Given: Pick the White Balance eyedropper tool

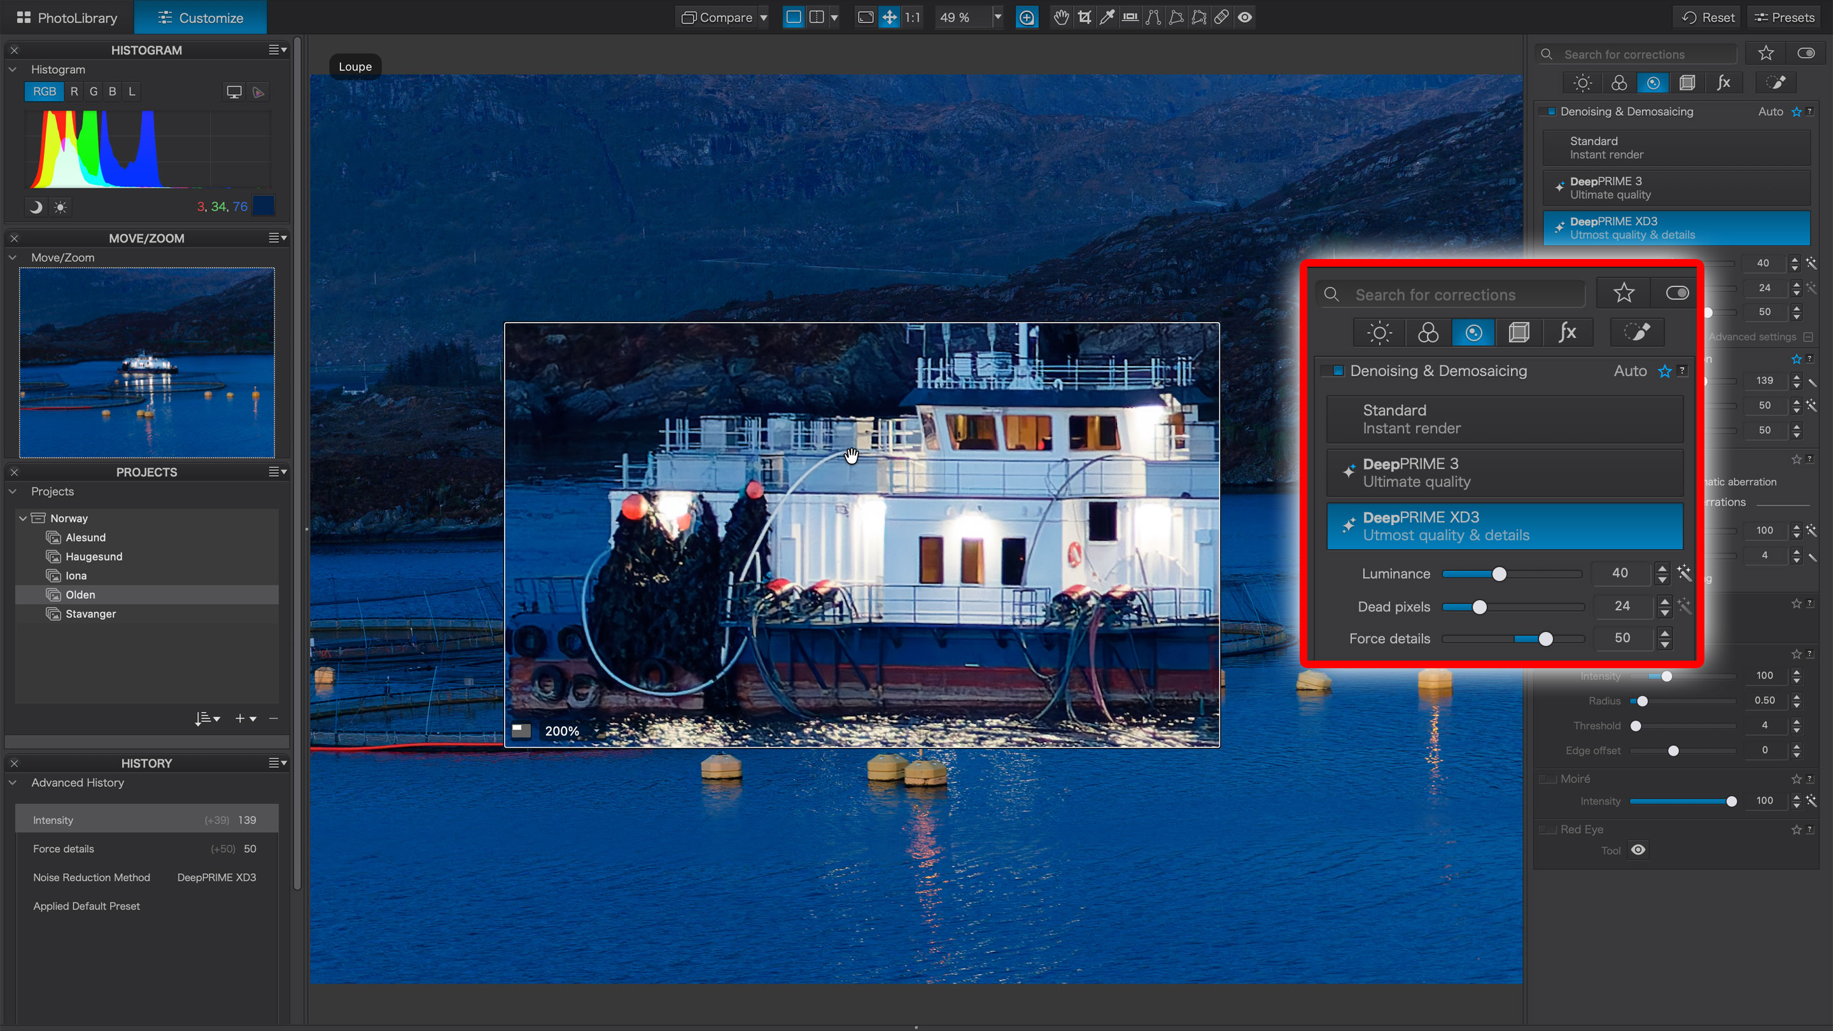Looking at the screenshot, I should 1107,17.
